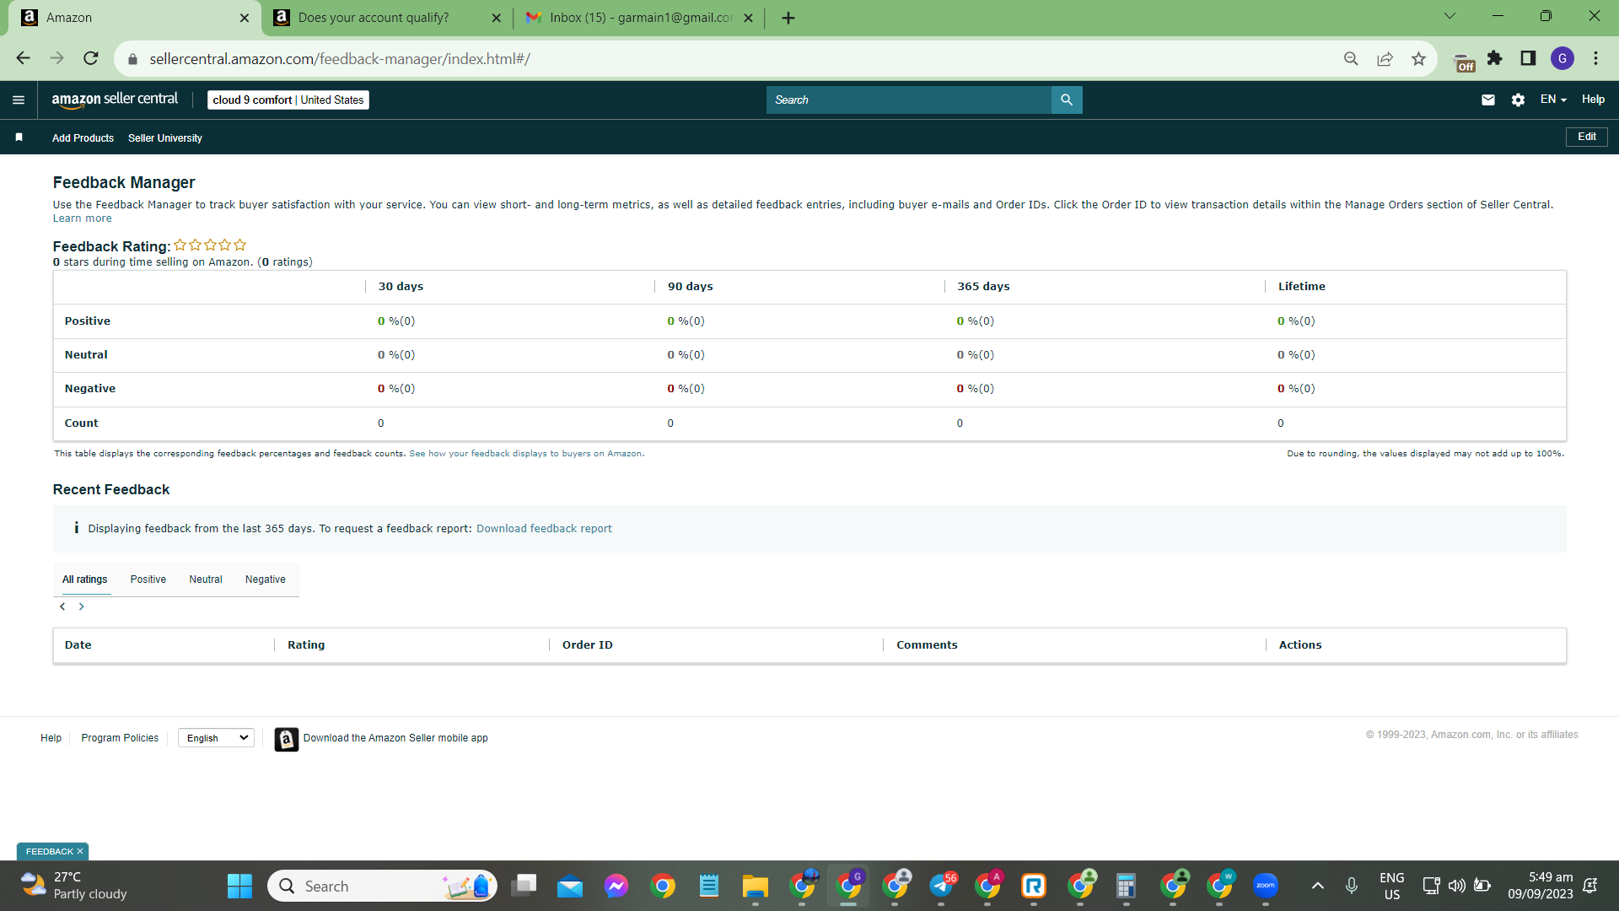The image size is (1619, 911).
Task: Open 'See how your feedback displays' link
Action: (525, 454)
